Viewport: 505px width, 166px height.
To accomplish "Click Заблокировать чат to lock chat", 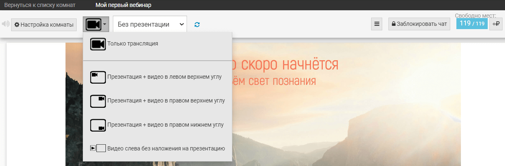I will tap(419, 24).
